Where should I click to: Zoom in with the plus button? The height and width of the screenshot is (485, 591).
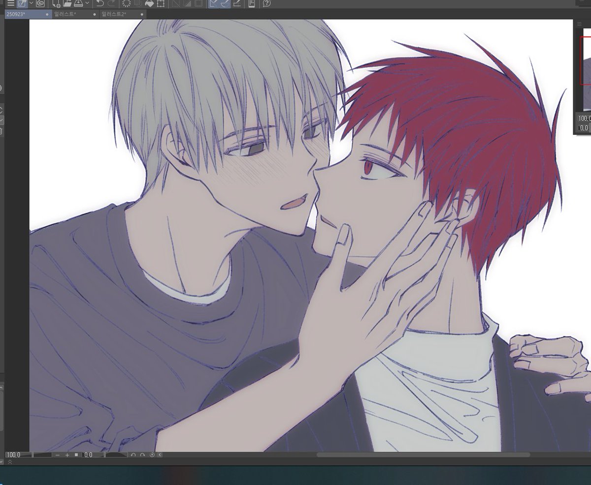67,455
